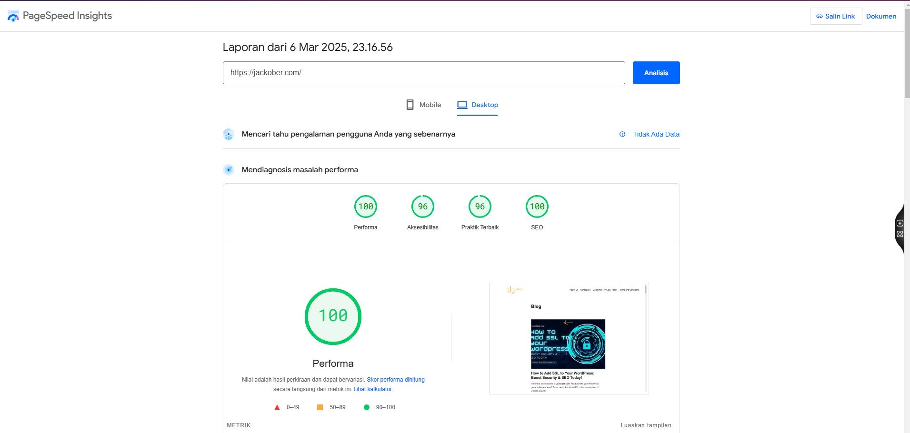The height and width of the screenshot is (433, 910).
Task: Click the SEO score gauge 100
Action: point(537,207)
